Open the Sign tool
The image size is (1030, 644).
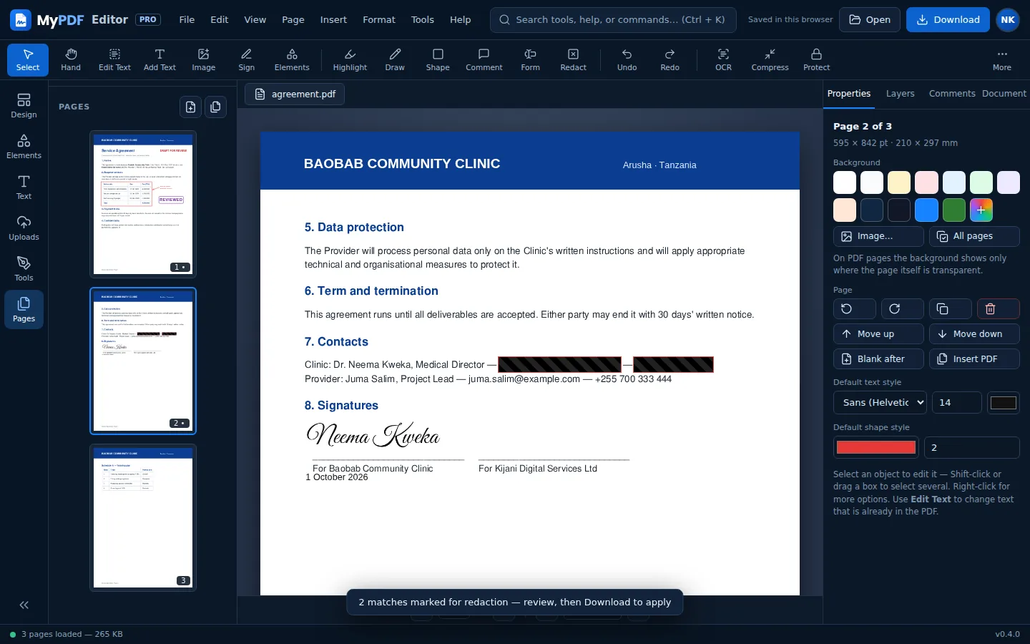pyautogui.click(x=247, y=59)
